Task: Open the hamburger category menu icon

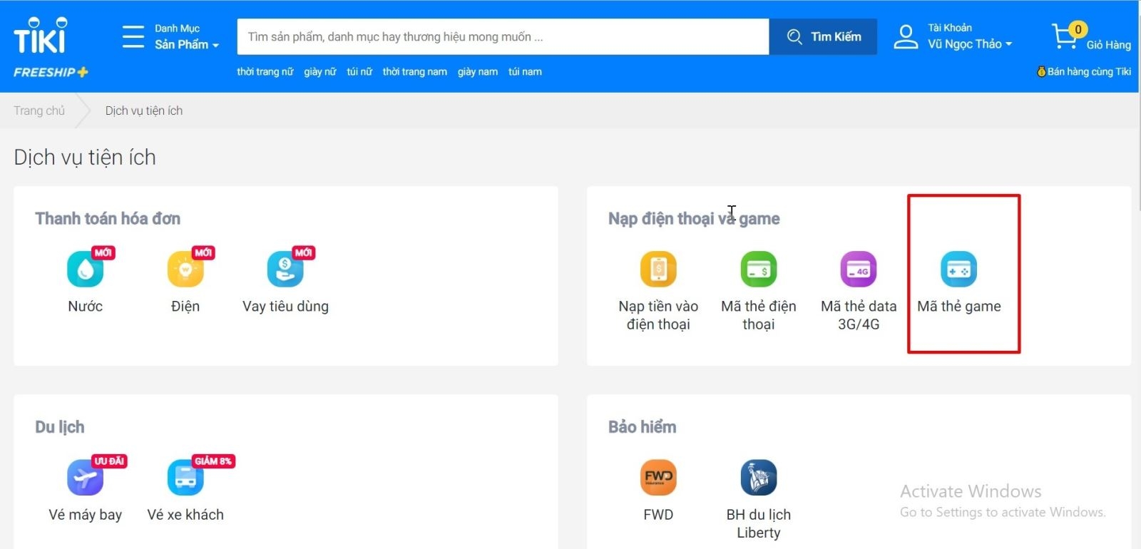Action: 133,36
